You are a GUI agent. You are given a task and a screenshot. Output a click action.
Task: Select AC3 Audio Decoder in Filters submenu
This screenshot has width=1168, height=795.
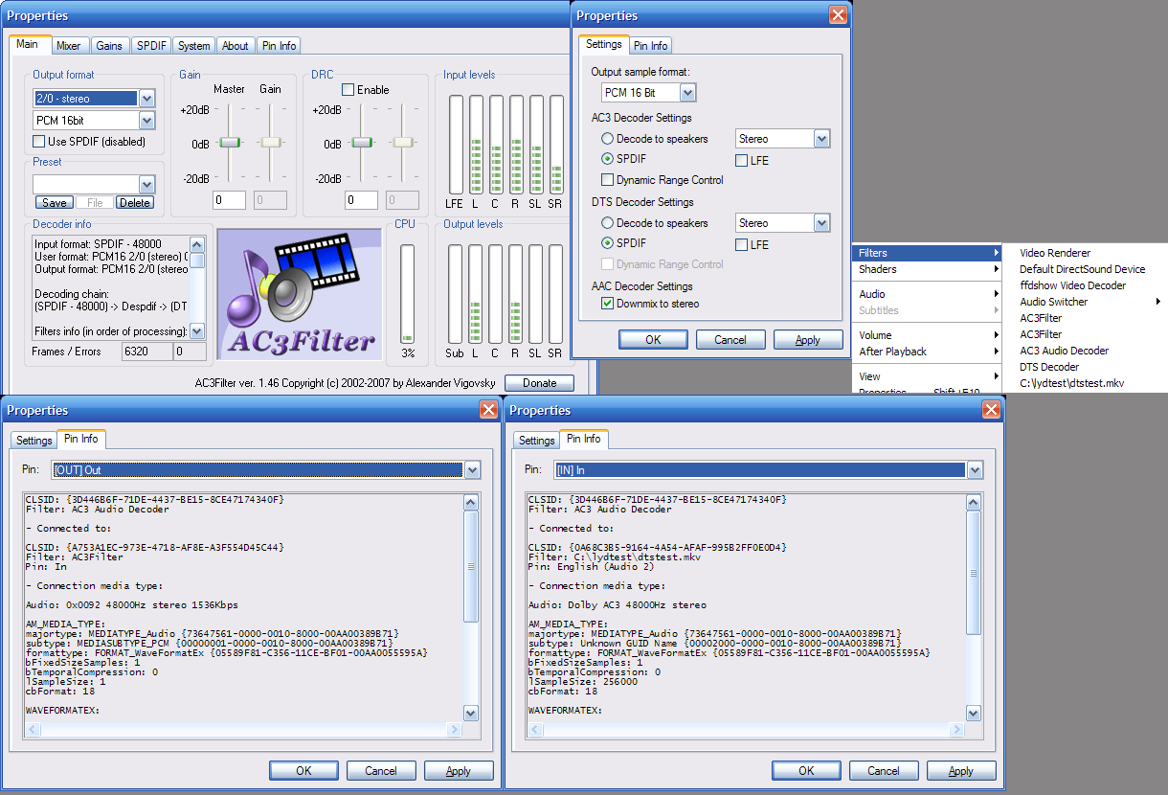pyautogui.click(x=1064, y=351)
